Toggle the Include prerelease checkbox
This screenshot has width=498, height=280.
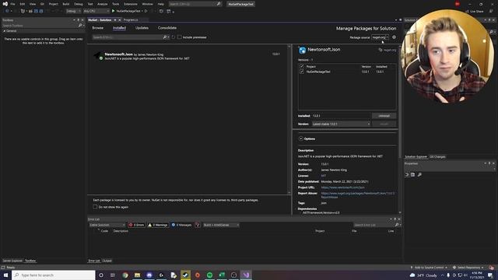[180, 37]
